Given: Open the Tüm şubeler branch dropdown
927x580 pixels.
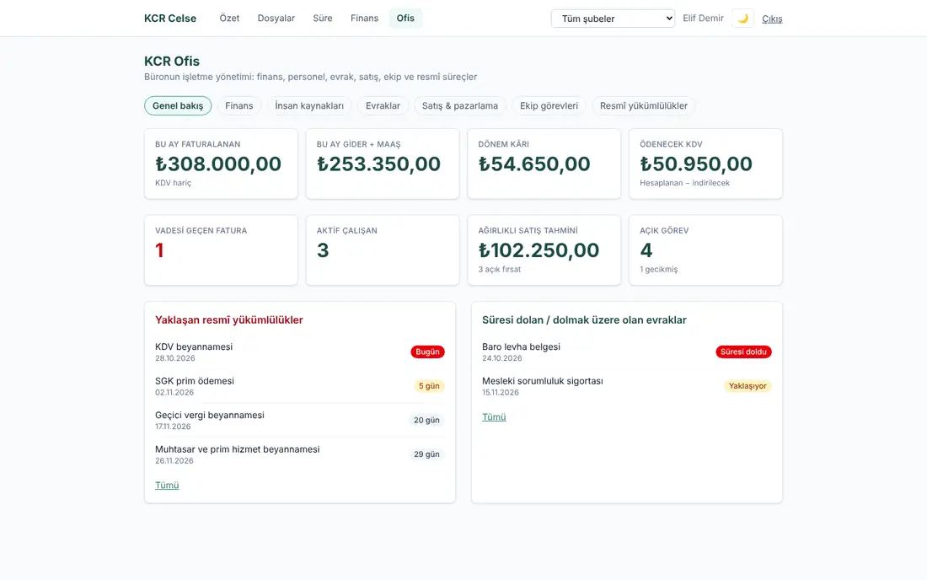Looking at the screenshot, I should 613,19.
